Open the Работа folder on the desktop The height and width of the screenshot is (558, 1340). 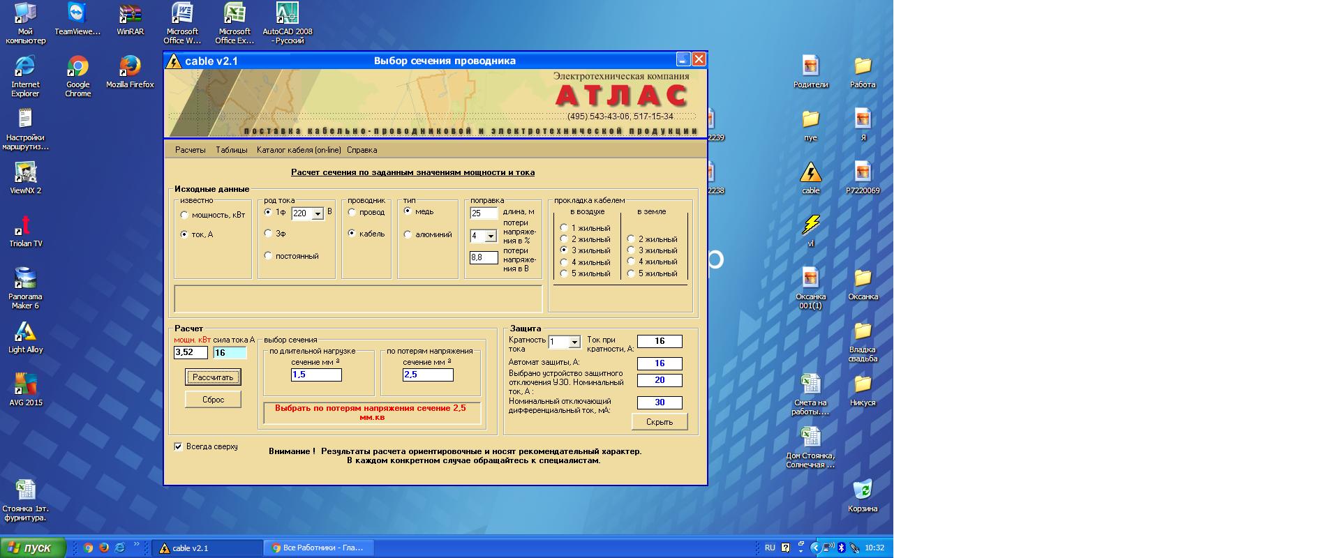point(863,72)
